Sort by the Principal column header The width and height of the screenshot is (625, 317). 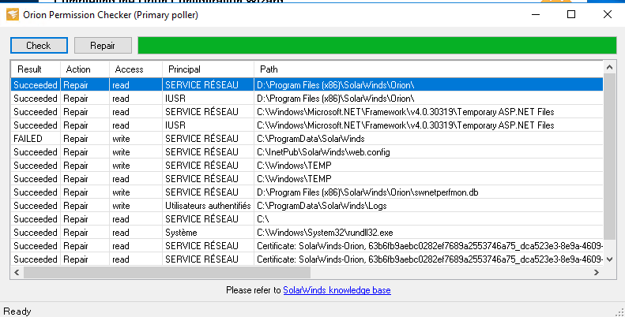(x=208, y=69)
